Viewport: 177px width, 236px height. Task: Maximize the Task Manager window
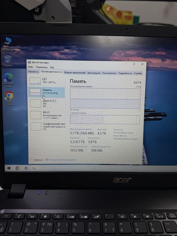pos(134,64)
